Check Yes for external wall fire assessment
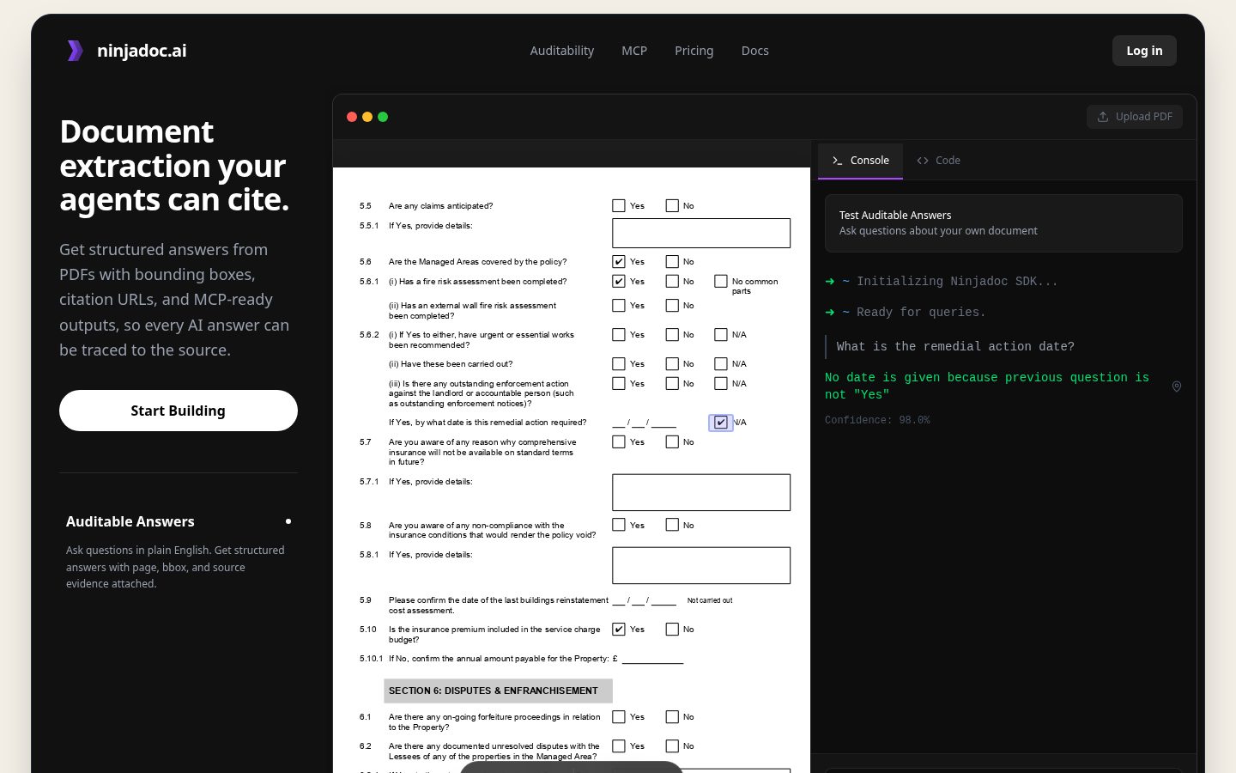The image size is (1236, 773). click(x=619, y=306)
